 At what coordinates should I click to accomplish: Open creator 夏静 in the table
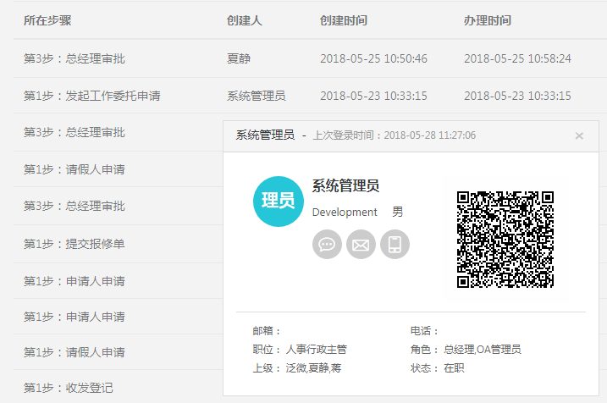point(239,58)
